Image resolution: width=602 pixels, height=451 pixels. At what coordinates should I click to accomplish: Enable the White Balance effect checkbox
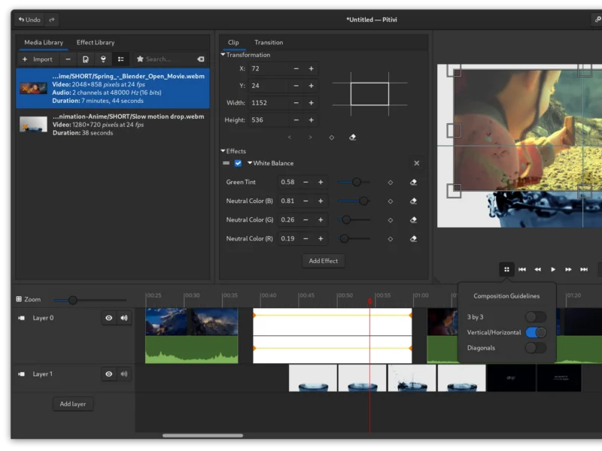[238, 163]
